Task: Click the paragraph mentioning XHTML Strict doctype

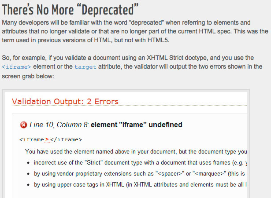Action: click(x=132, y=67)
